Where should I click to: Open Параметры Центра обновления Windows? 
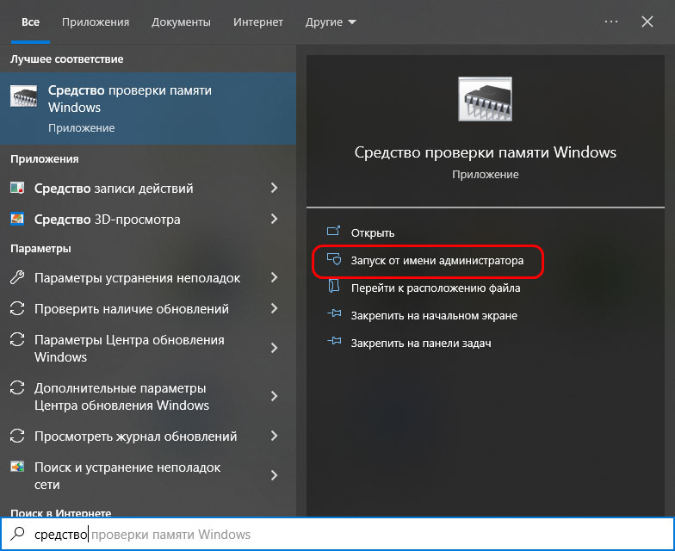129,348
